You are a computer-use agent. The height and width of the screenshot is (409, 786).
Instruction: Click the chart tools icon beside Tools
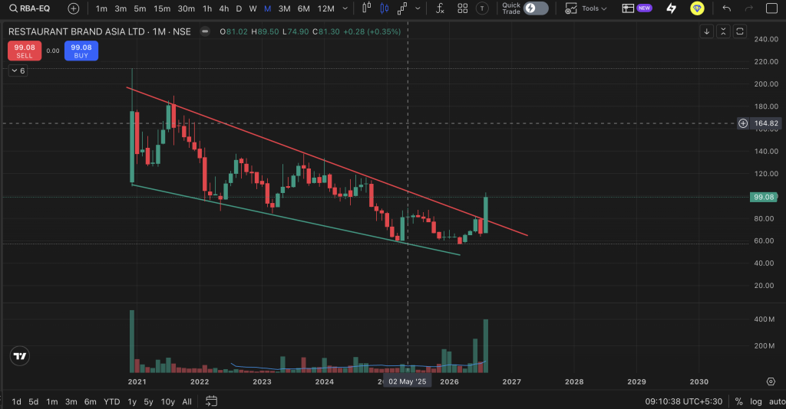571,8
